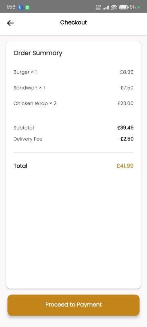
Task: Tap the back arrow icon
Action: click(x=10, y=23)
